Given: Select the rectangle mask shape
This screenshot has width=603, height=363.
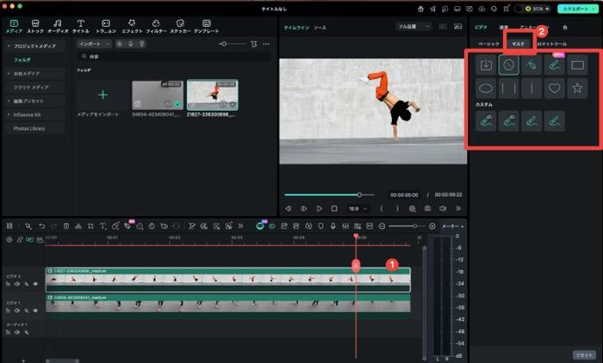Looking at the screenshot, I should pos(577,65).
